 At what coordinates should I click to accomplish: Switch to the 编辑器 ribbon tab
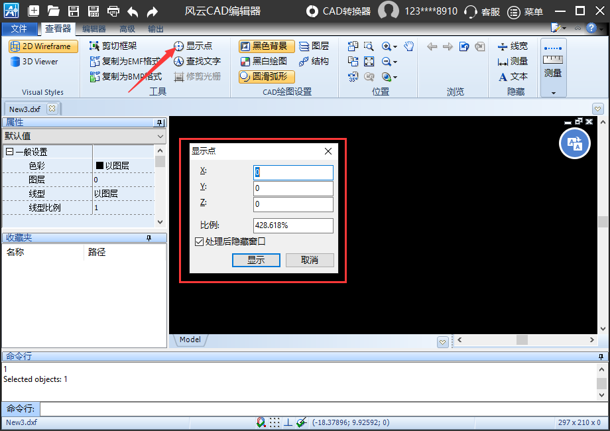click(x=94, y=29)
